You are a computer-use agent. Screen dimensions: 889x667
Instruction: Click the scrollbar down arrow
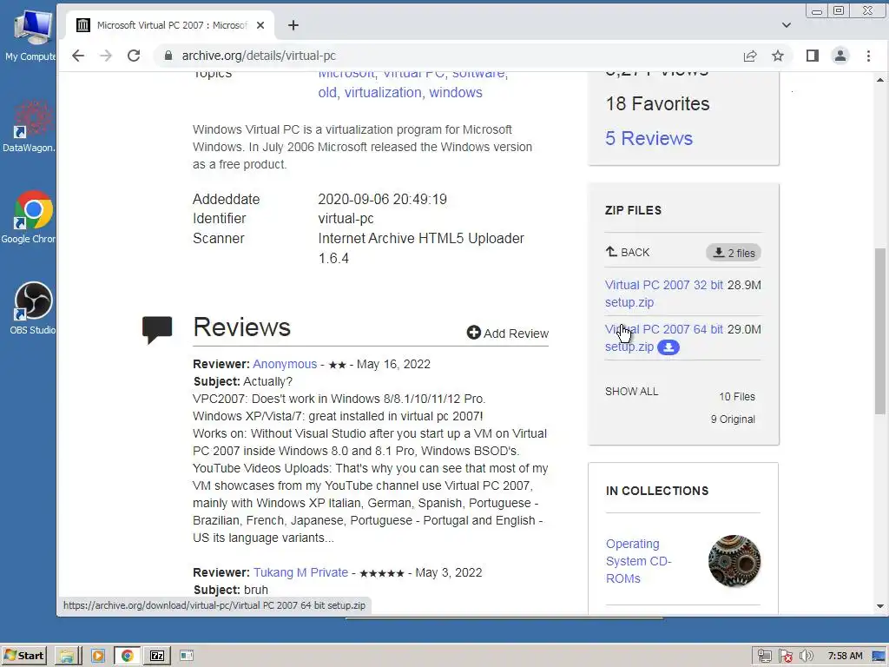point(880,606)
